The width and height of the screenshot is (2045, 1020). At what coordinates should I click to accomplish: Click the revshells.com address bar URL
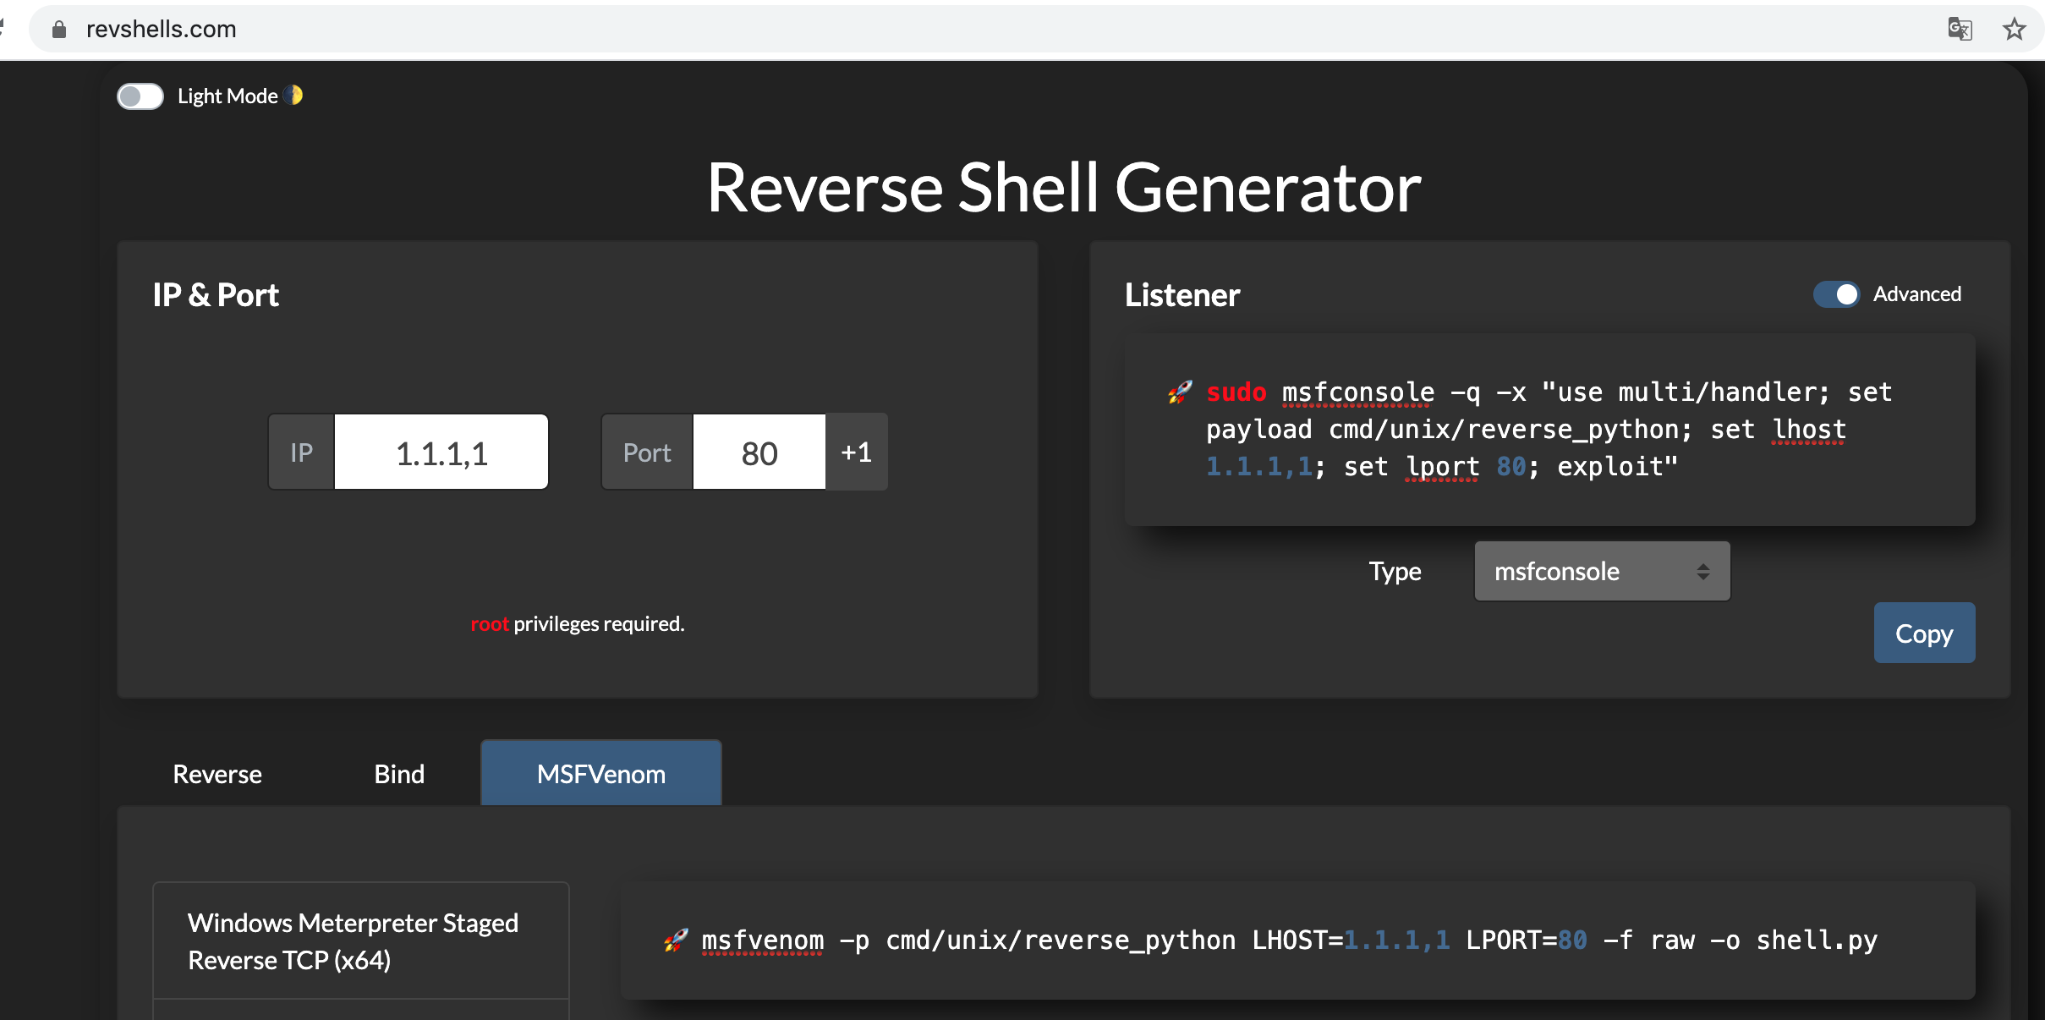pyautogui.click(x=162, y=30)
